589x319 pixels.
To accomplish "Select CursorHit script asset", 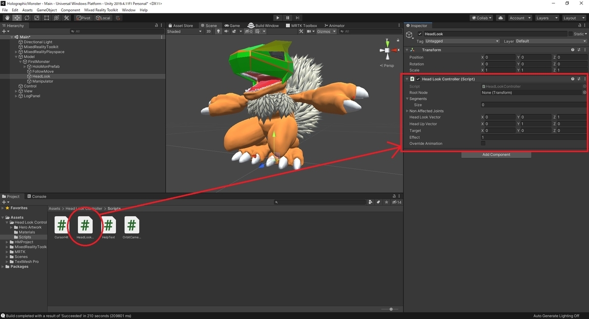I will (61, 228).
